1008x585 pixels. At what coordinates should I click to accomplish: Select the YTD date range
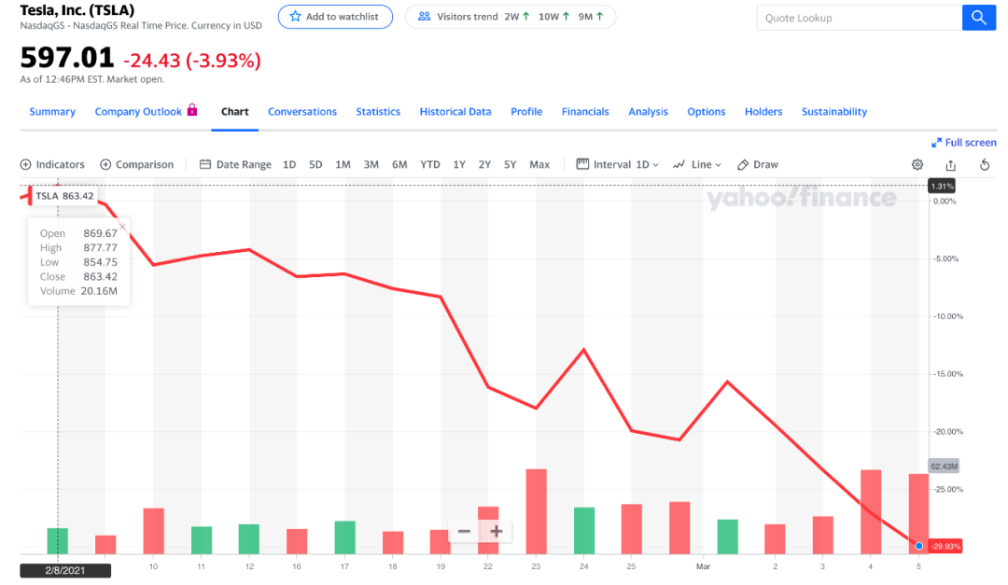(x=430, y=164)
